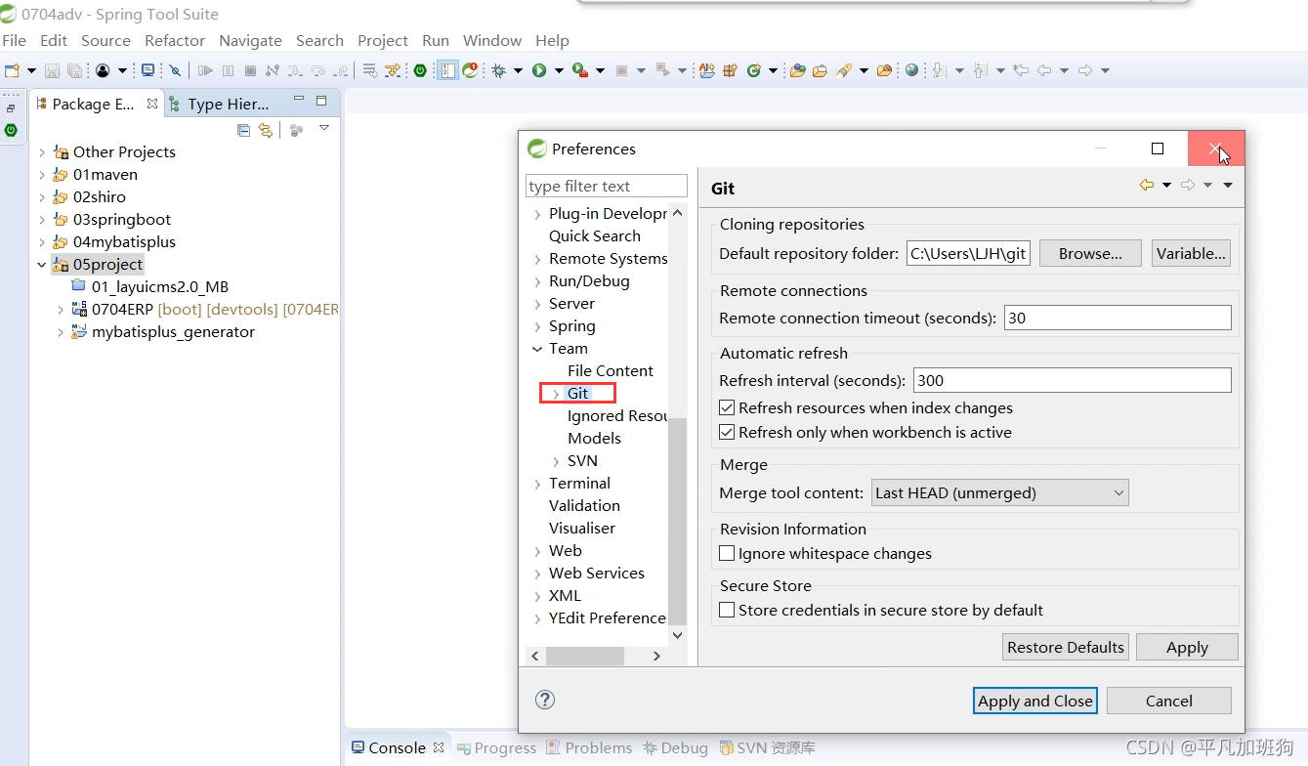Click the Last Edit Location icon
The image size is (1308, 766).
point(1021,70)
